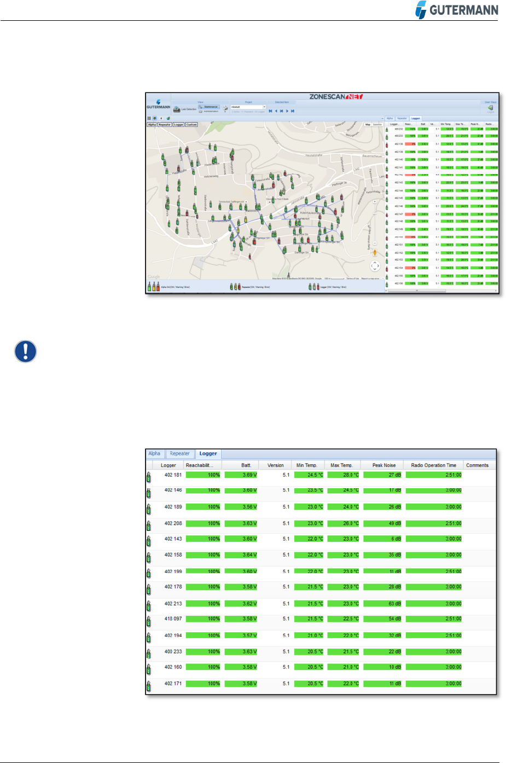Click the Maintenance view button

point(209,107)
